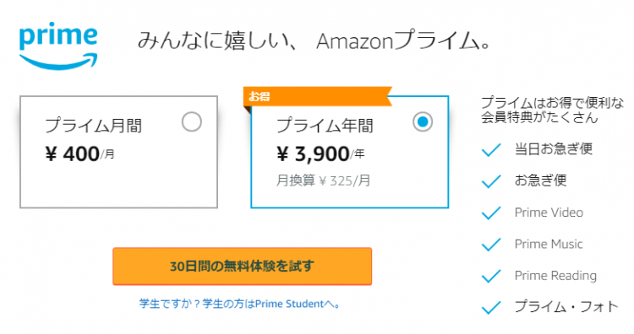Click the Prime Video benefit text

(549, 213)
